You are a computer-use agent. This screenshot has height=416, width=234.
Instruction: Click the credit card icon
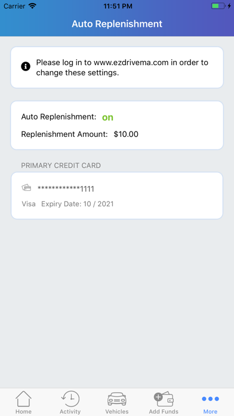tap(26, 188)
